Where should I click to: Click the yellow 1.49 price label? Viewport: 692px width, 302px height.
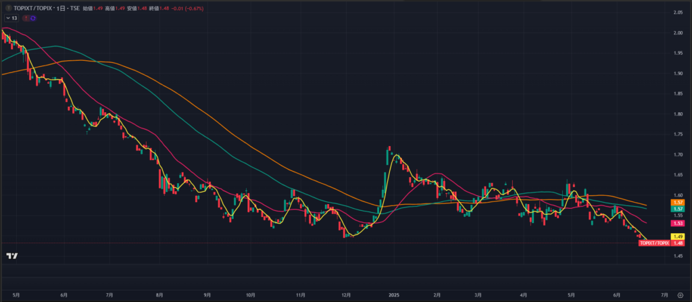677,236
